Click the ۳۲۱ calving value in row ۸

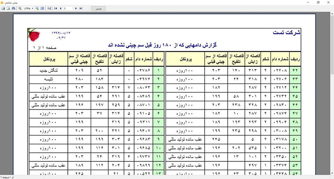116,131
